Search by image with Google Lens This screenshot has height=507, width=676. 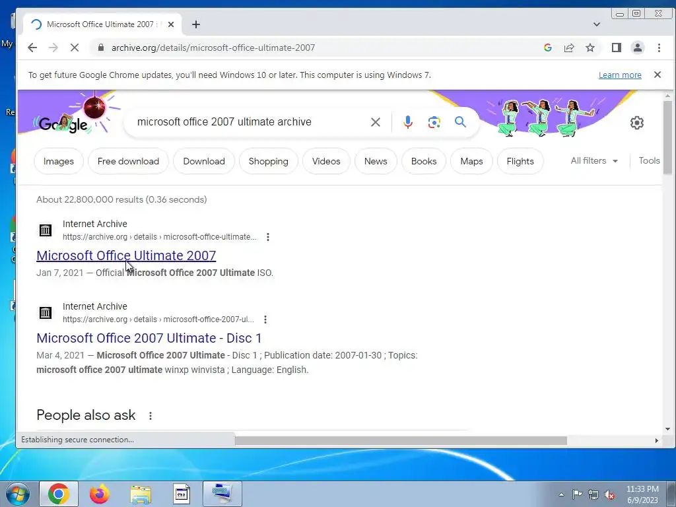(434, 122)
